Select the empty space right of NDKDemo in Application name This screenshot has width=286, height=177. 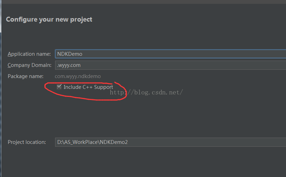(184, 54)
